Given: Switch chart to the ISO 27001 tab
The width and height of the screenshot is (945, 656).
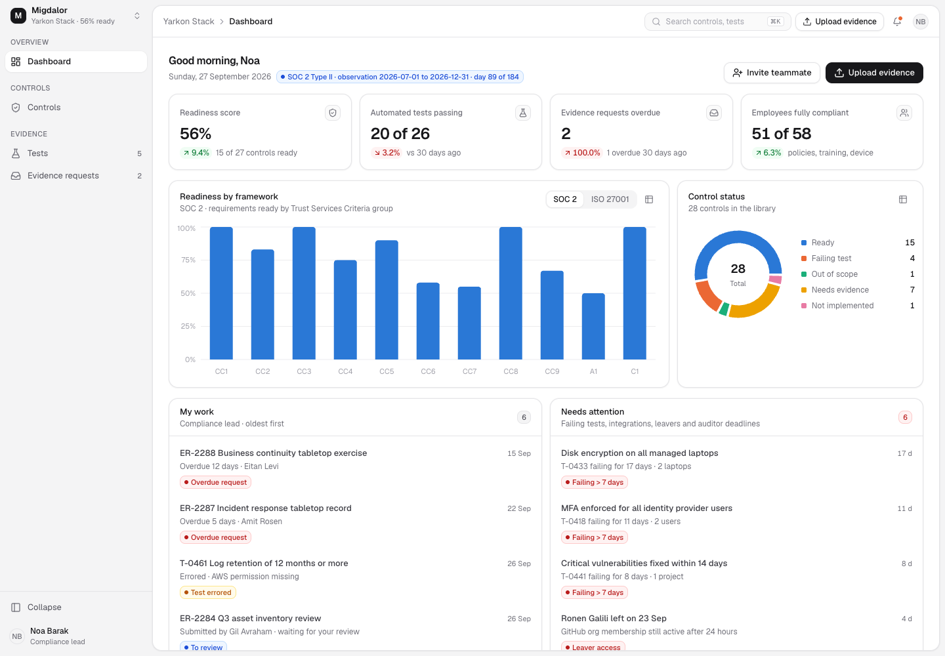Looking at the screenshot, I should (610, 199).
